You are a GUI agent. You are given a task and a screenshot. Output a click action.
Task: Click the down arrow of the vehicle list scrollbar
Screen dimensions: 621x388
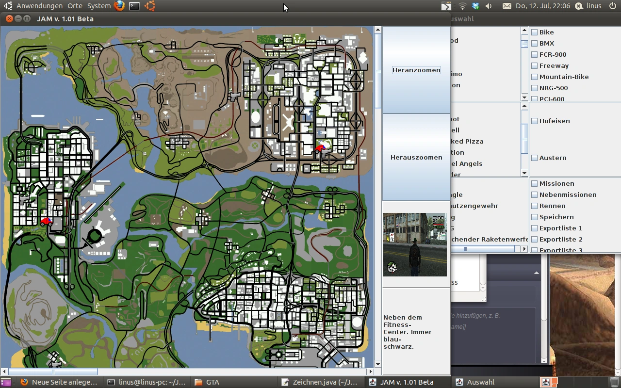tap(524, 97)
